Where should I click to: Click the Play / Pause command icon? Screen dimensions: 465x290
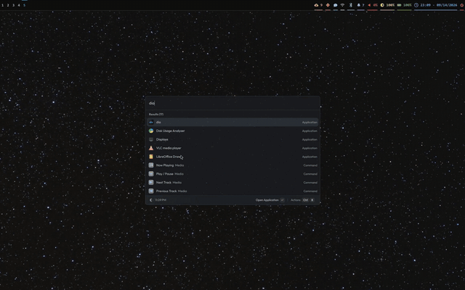(151, 174)
